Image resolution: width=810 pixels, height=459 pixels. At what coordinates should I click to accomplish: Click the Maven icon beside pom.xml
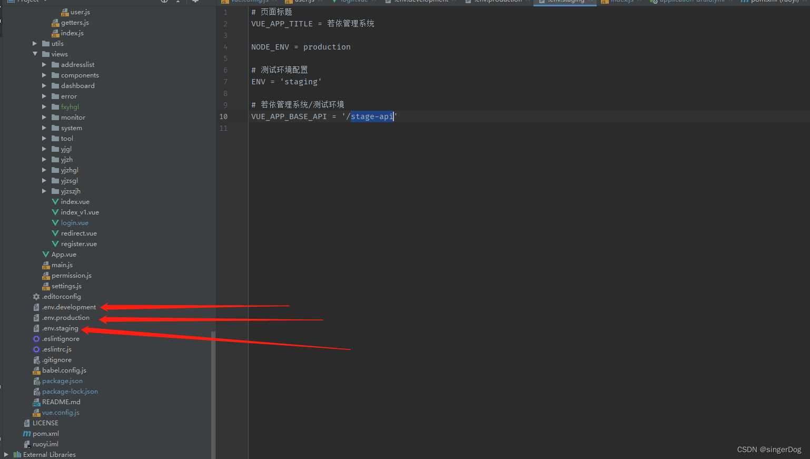tap(27, 434)
